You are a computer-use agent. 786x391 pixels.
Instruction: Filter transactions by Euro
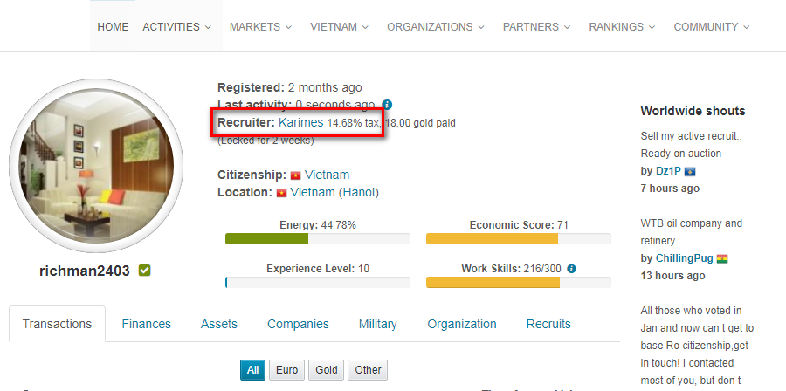[x=286, y=370]
